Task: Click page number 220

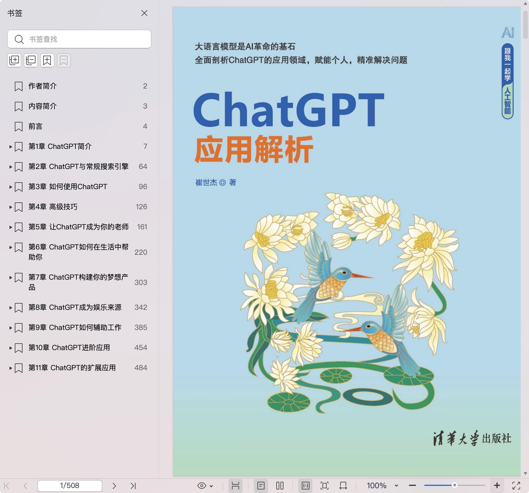Action: pyautogui.click(x=141, y=252)
